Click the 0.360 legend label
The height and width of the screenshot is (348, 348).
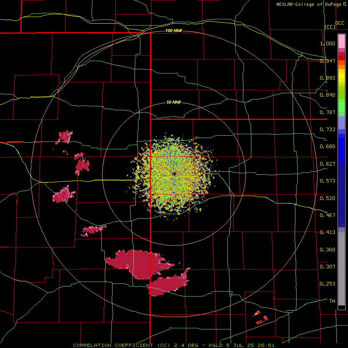click(328, 250)
